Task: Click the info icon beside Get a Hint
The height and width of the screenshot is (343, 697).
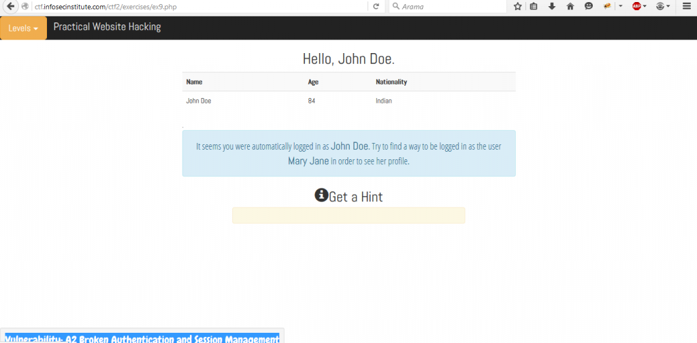Action: pos(321,195)
